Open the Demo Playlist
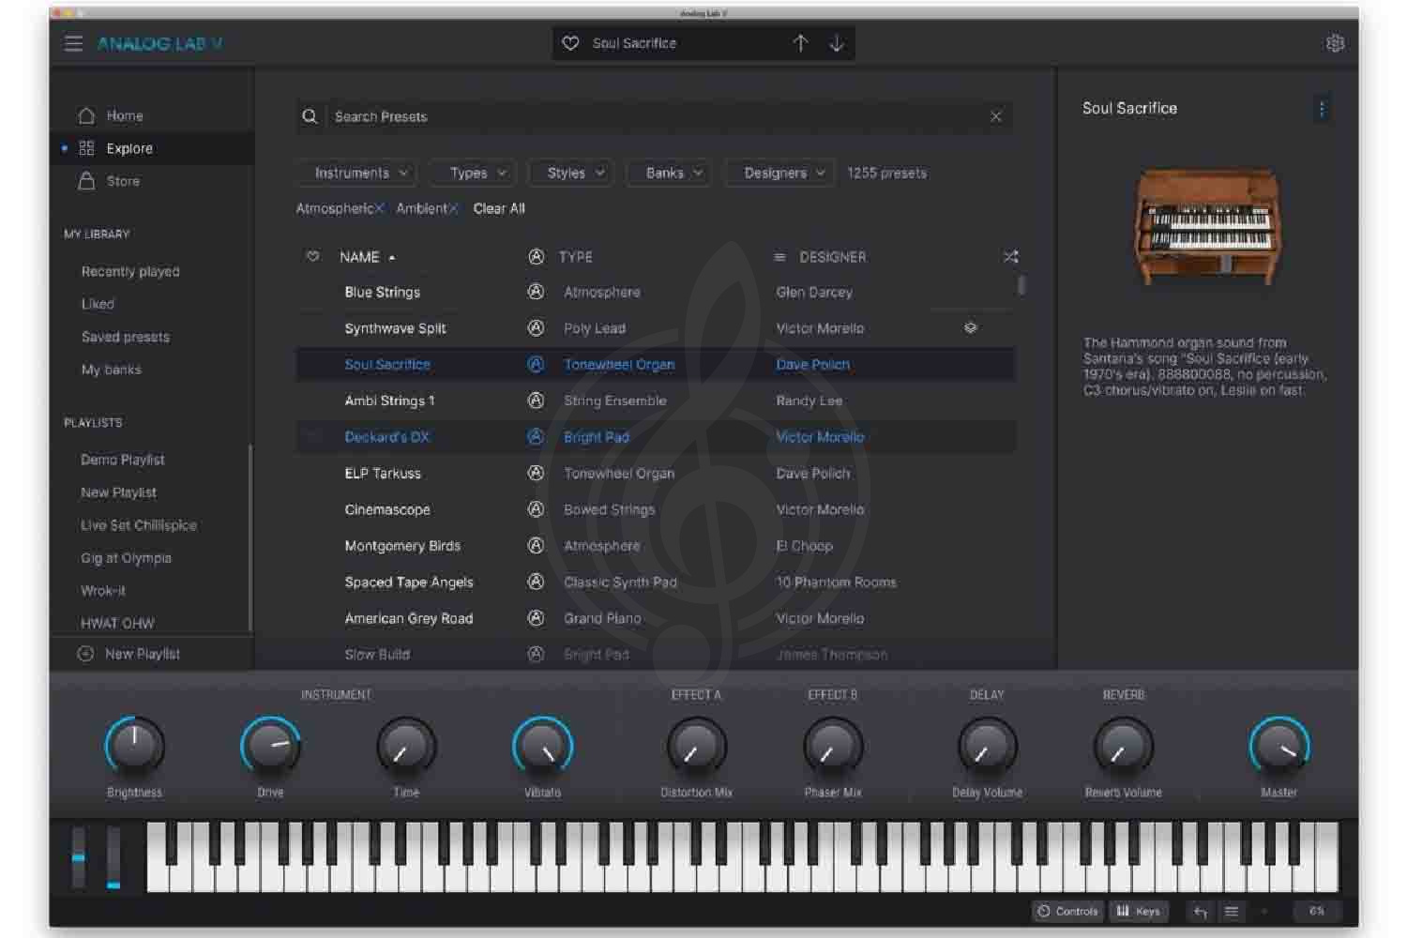This screenshot has width=1407, height=938. click(123, 460)
